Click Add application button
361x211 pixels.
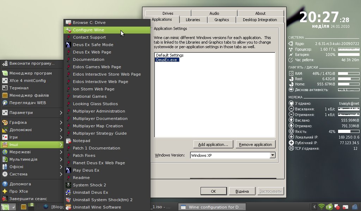click(x=213, y=145)
